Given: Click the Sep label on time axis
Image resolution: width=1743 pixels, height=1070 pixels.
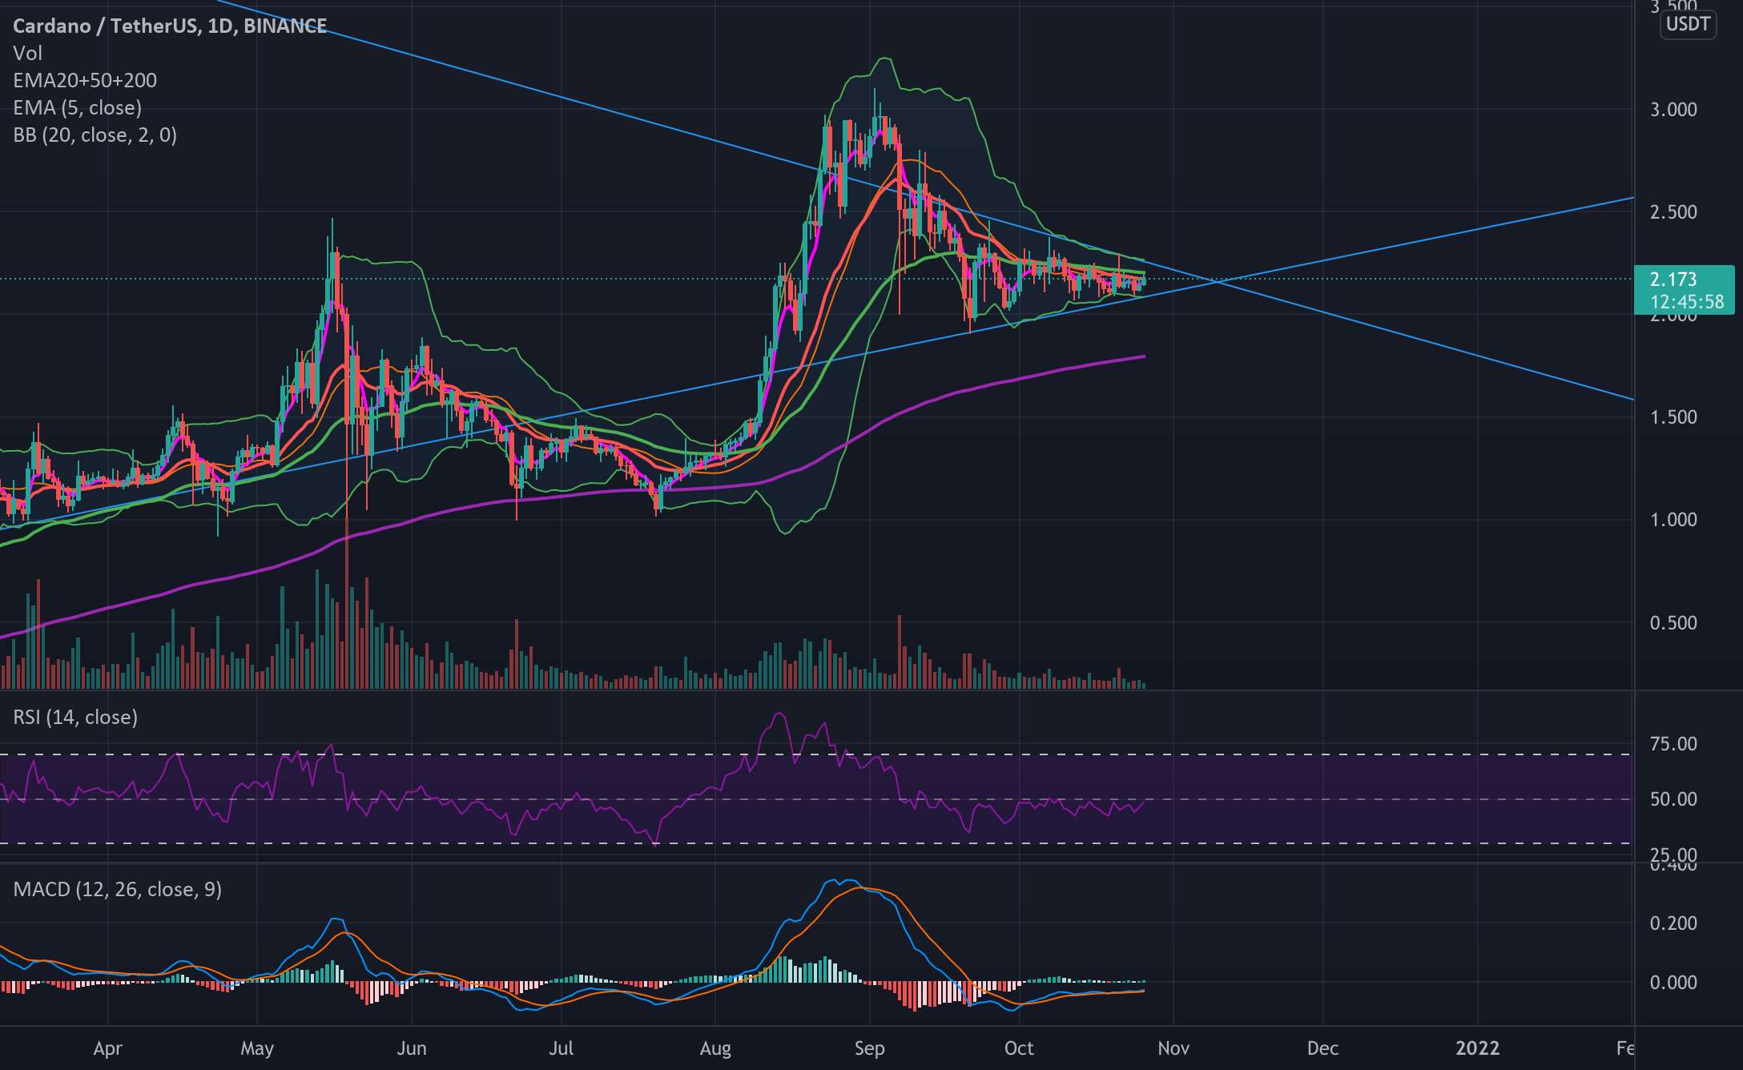Looking at the screenshot, I should [869, 1048].
